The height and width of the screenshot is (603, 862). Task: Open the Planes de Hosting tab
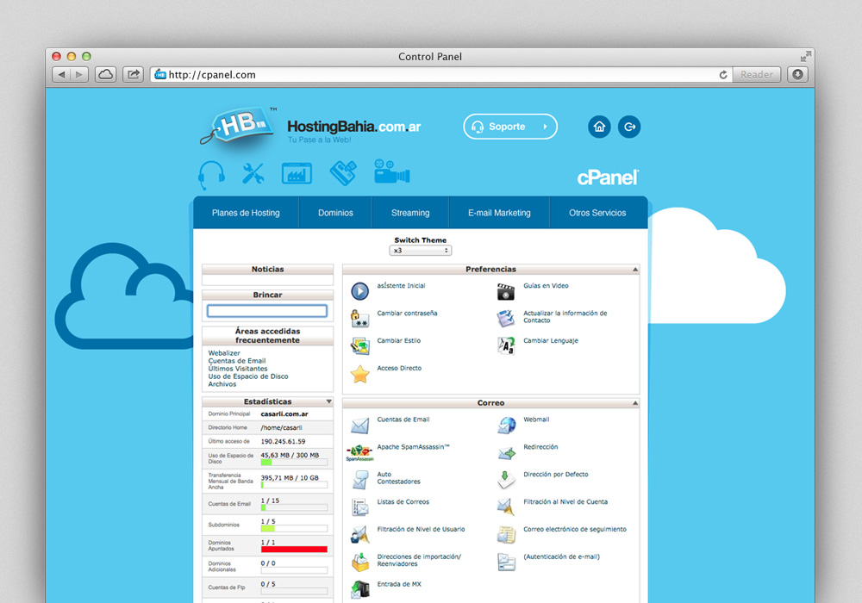point(246,213)
